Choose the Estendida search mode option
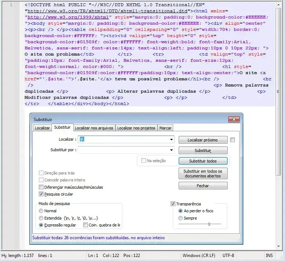285x261 pixels. pyautogui.click(x=41, y=218)
